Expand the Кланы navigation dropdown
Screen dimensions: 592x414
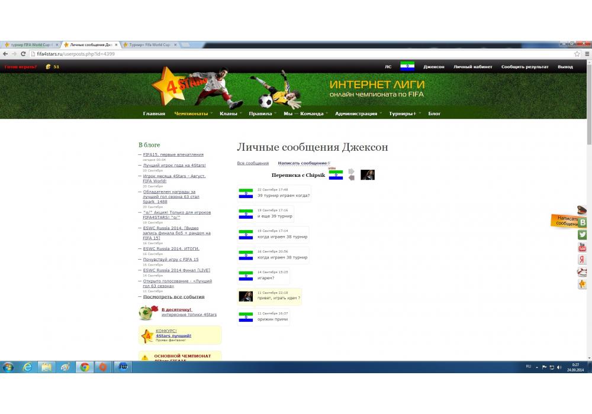point(229,114)
